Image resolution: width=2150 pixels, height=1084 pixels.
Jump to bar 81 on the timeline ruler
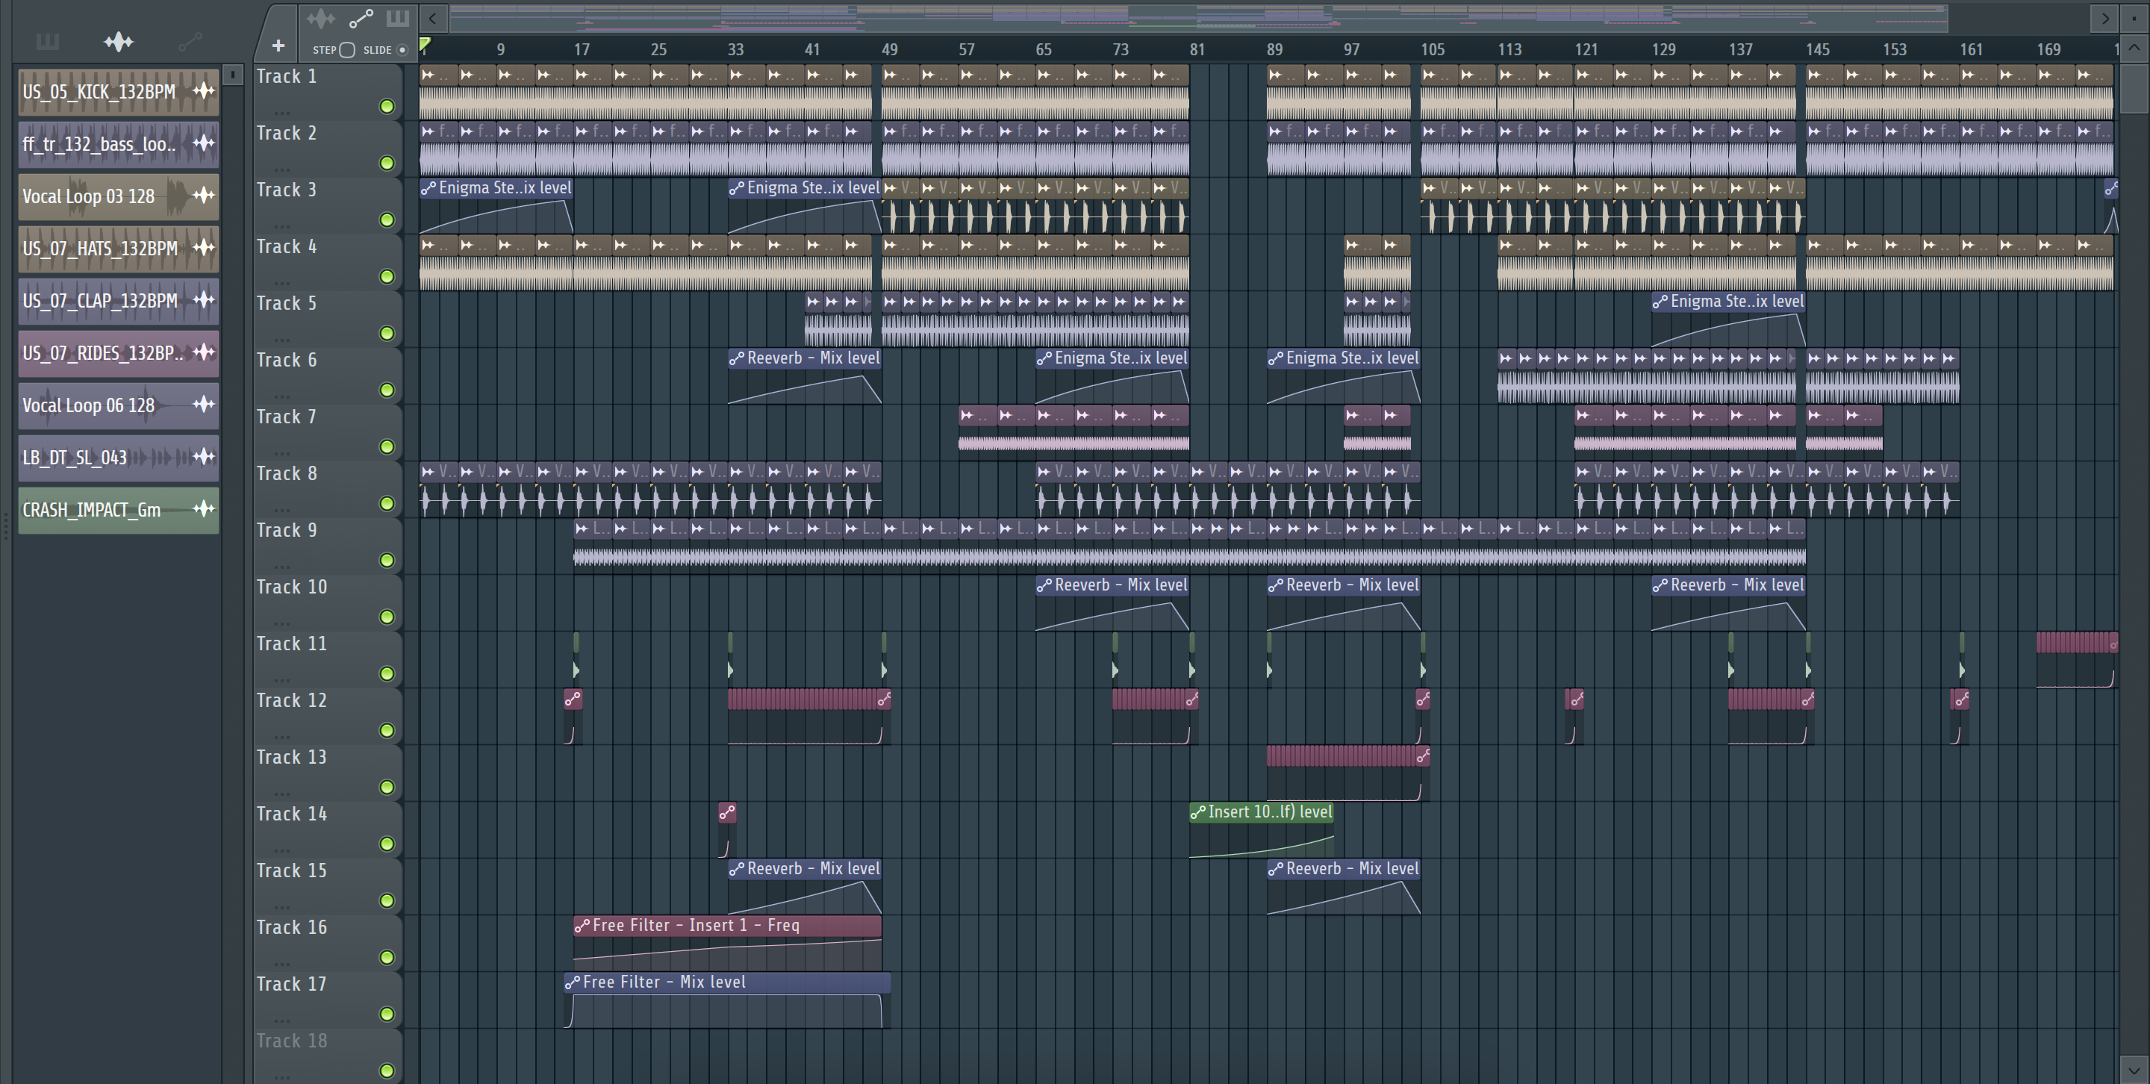(1197, 49)
